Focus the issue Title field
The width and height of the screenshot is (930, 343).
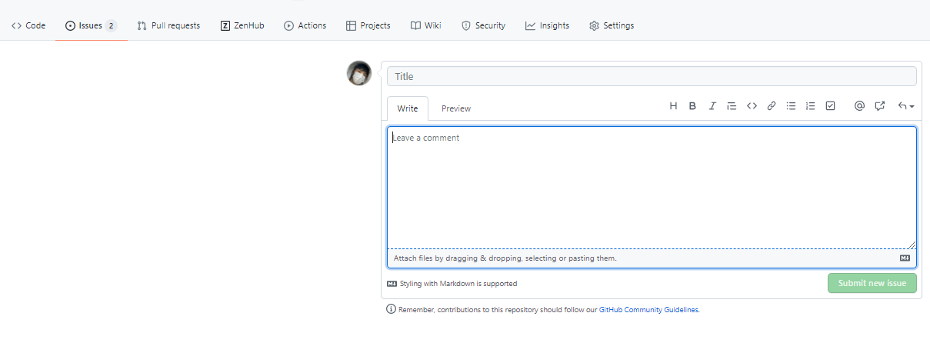tap(652, 76)
